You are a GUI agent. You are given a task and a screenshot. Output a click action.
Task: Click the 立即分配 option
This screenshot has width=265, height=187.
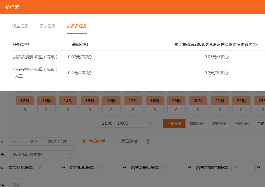(x=241, y=124)
